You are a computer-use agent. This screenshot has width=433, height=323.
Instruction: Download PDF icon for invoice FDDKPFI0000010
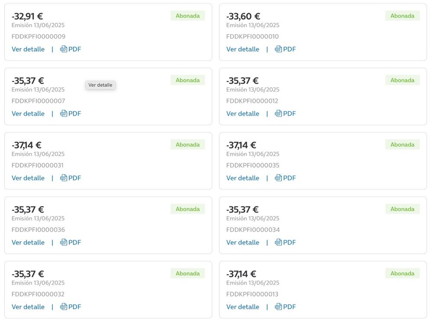pyautogui.click(x=278, y=49)
